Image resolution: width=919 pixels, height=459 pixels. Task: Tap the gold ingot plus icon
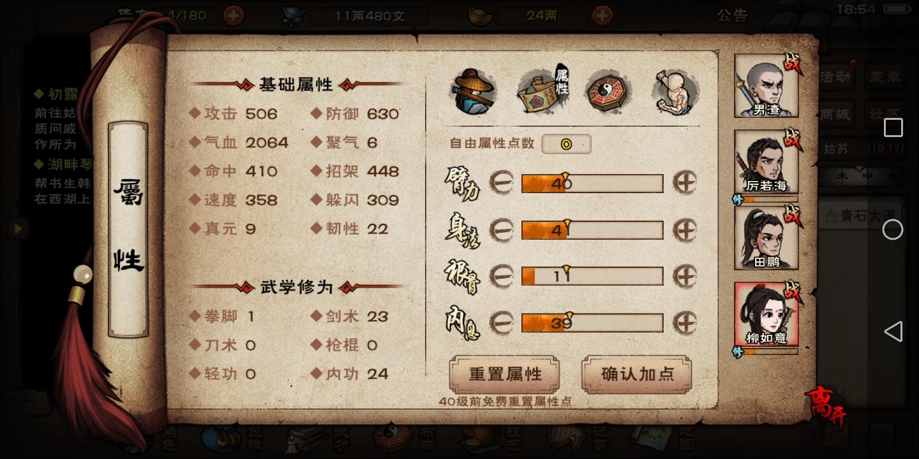point(602,15)
